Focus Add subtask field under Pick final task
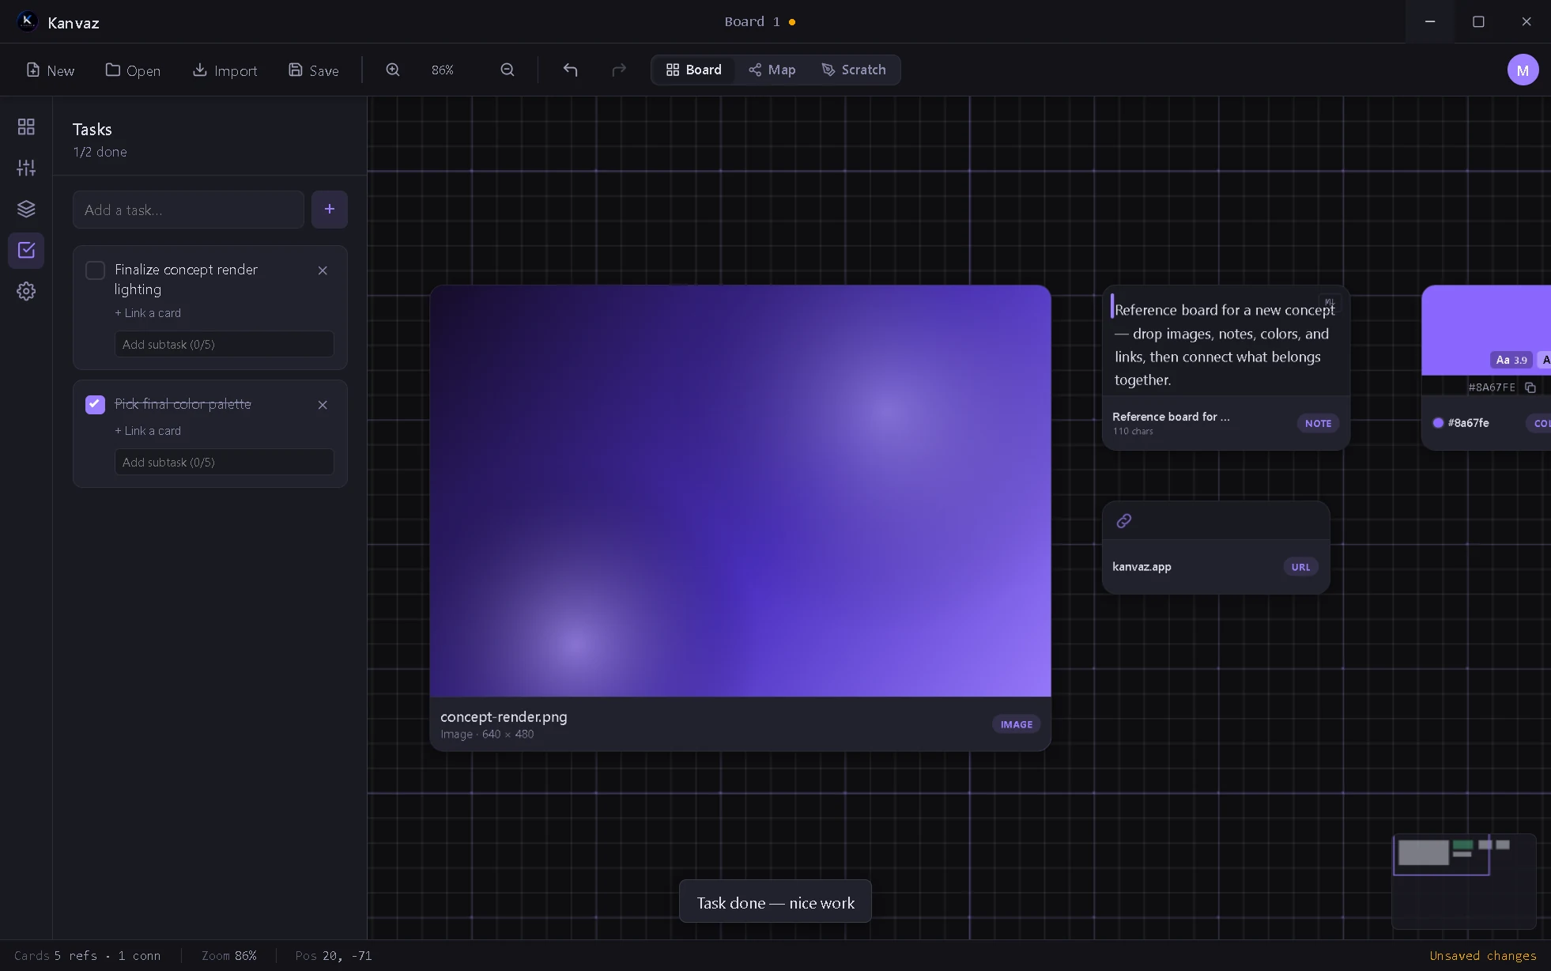This screenshot has width=1551, height=971. point(224,463)
